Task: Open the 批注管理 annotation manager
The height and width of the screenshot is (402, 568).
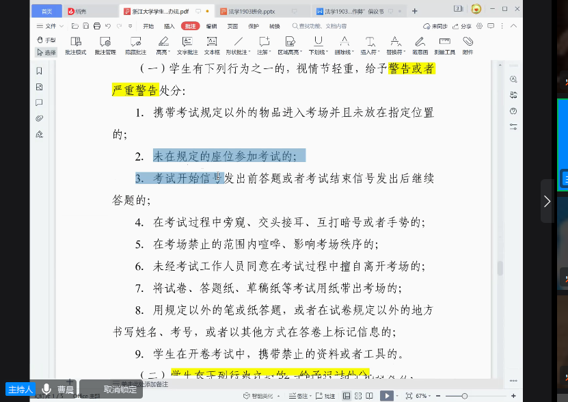Action: (105, 46)
